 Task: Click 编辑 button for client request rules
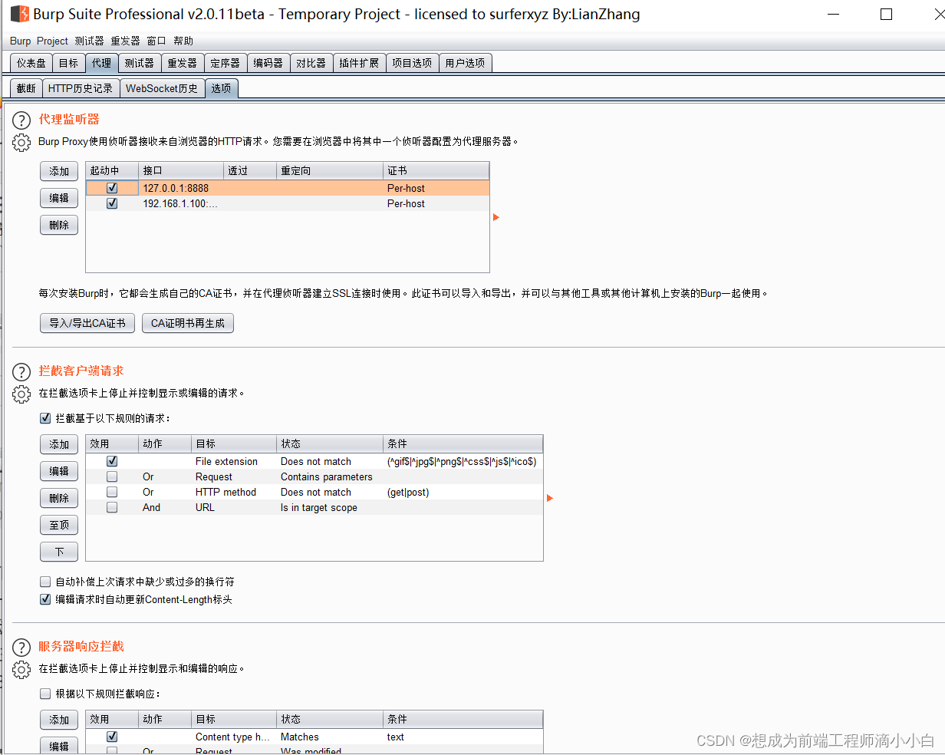[59, 471]
